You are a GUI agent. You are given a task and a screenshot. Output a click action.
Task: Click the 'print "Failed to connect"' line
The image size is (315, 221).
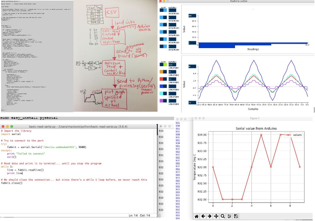click(26, 153)
